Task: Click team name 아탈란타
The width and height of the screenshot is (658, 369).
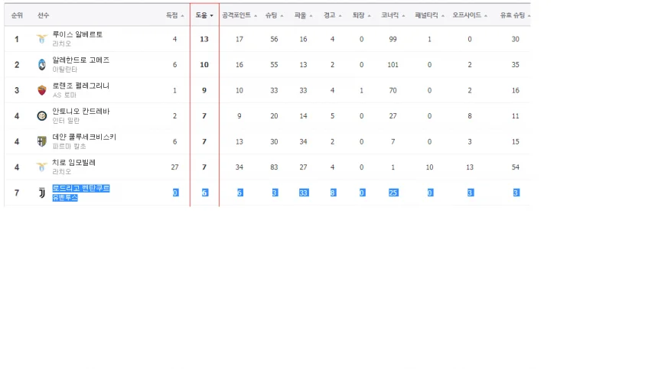Action: pyautogui.click(x=64, y=69)
